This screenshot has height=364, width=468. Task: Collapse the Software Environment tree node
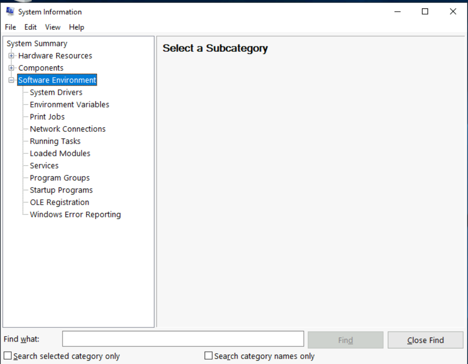tap(11, 80)
